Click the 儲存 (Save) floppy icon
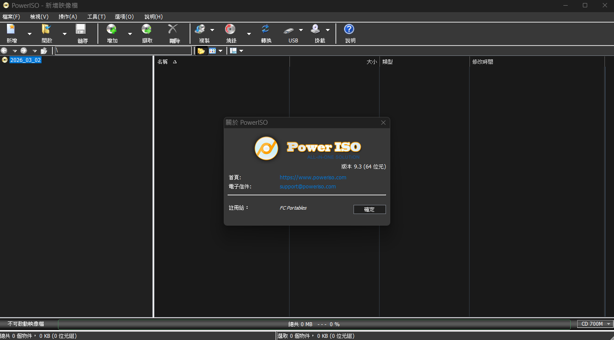The height and width of the screenshot is (340, 614). pos(81,29)
